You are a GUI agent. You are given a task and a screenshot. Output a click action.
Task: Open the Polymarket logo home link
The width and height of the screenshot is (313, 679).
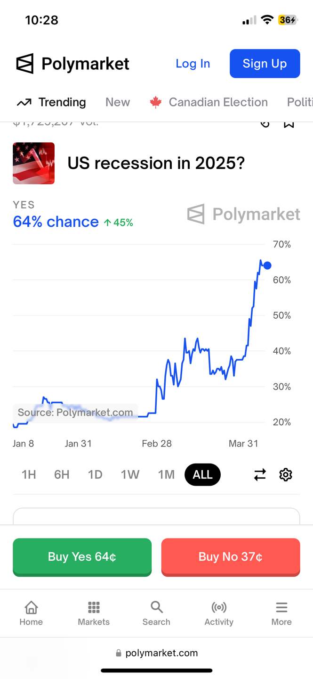click(72, 64)
